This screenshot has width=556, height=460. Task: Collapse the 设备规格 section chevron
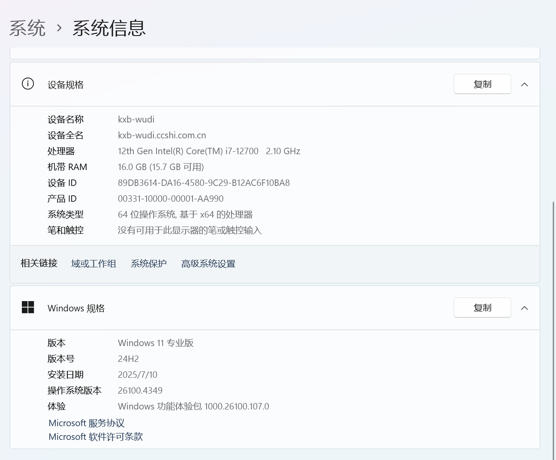(x=524, y=84)
